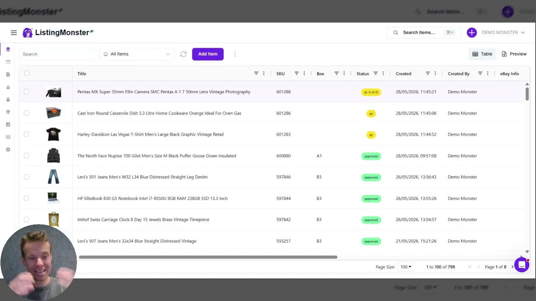Screen dimensions: 536x301
Task: Open the more options menu beside Add Item
Action: (x=235, y=54)
